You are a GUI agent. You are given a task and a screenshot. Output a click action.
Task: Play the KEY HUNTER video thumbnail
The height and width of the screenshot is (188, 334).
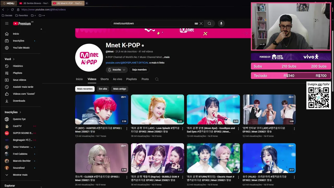(x=102, y=109)
